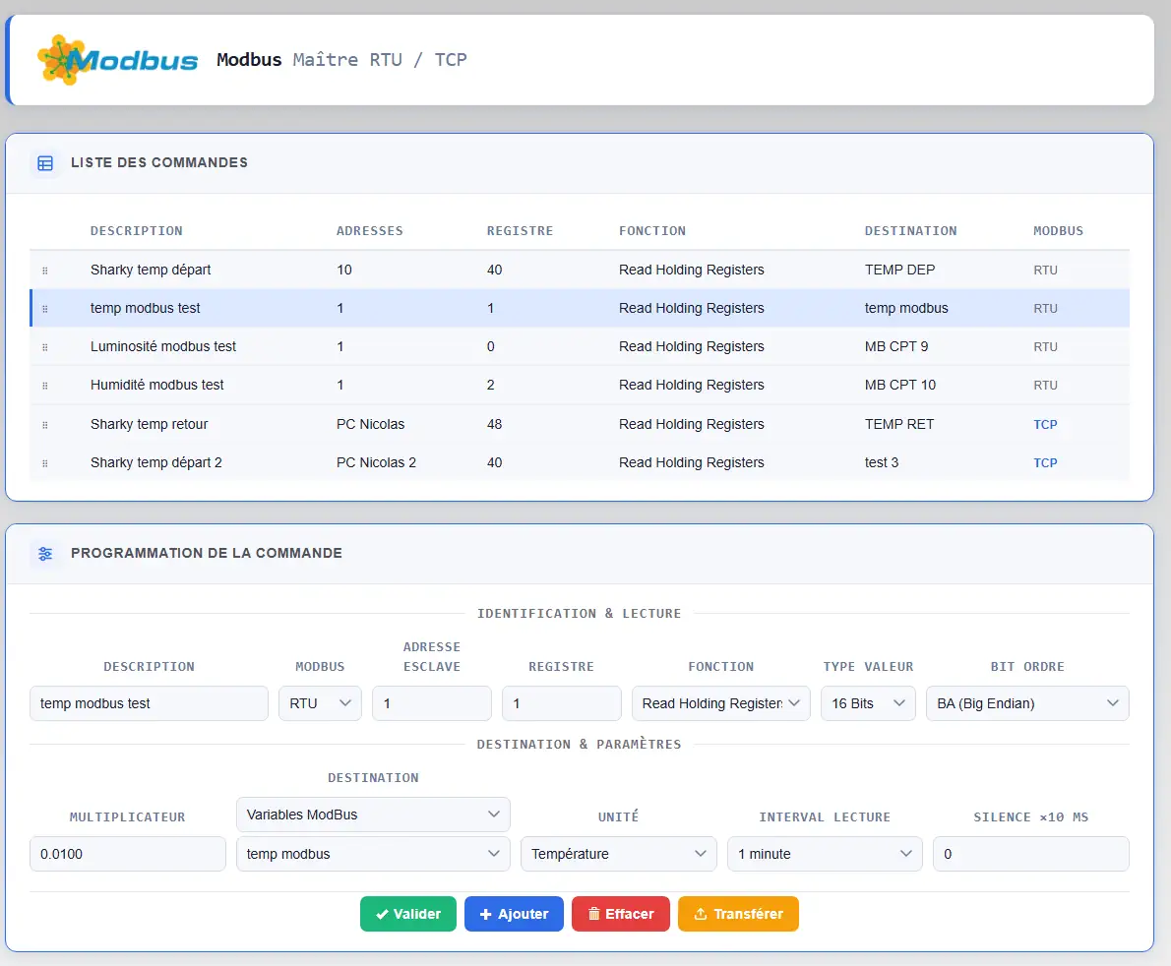Open the Fonction Read Holding Registers dropdown

720,703
